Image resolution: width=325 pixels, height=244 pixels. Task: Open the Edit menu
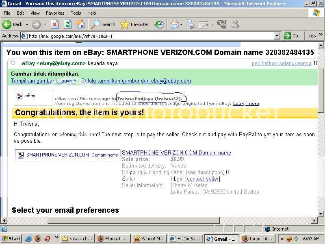click(20, 13)
